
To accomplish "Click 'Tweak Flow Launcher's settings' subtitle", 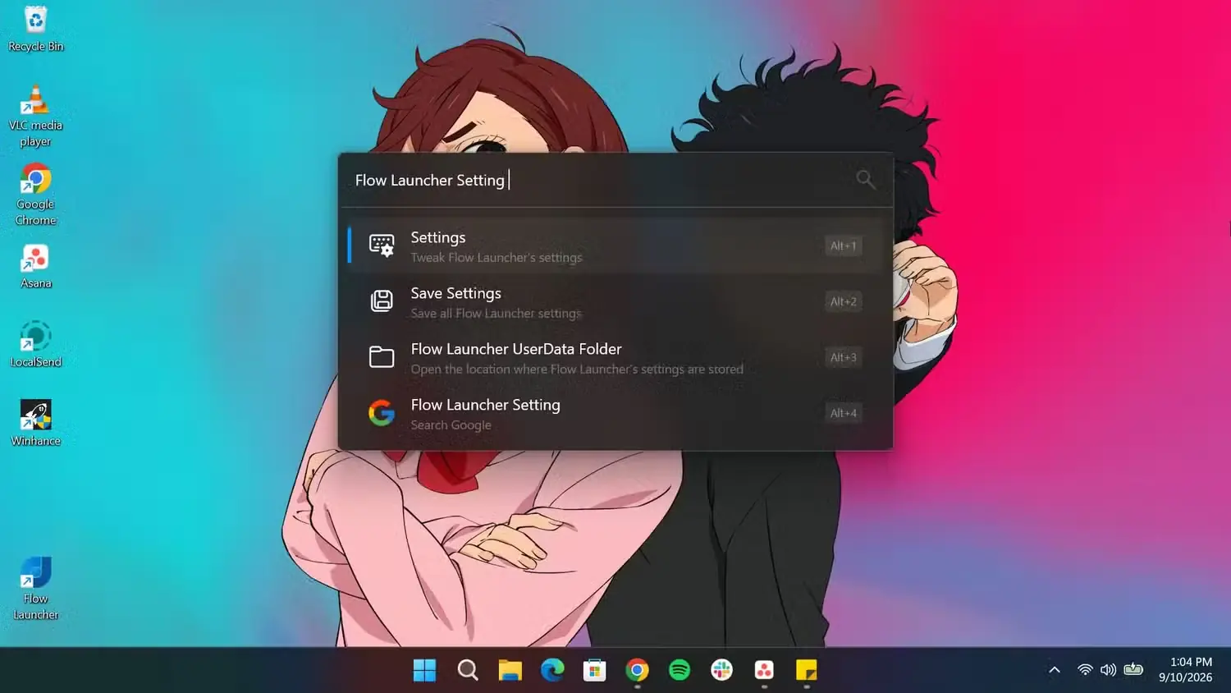I will [497, 258].
